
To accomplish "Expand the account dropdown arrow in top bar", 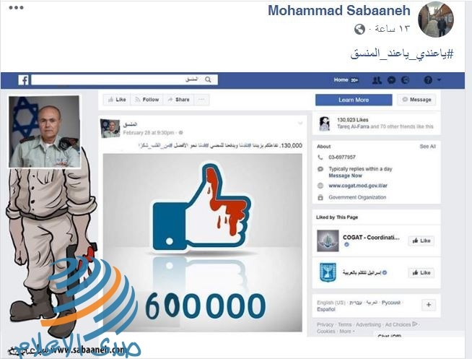I will (439, 79).
